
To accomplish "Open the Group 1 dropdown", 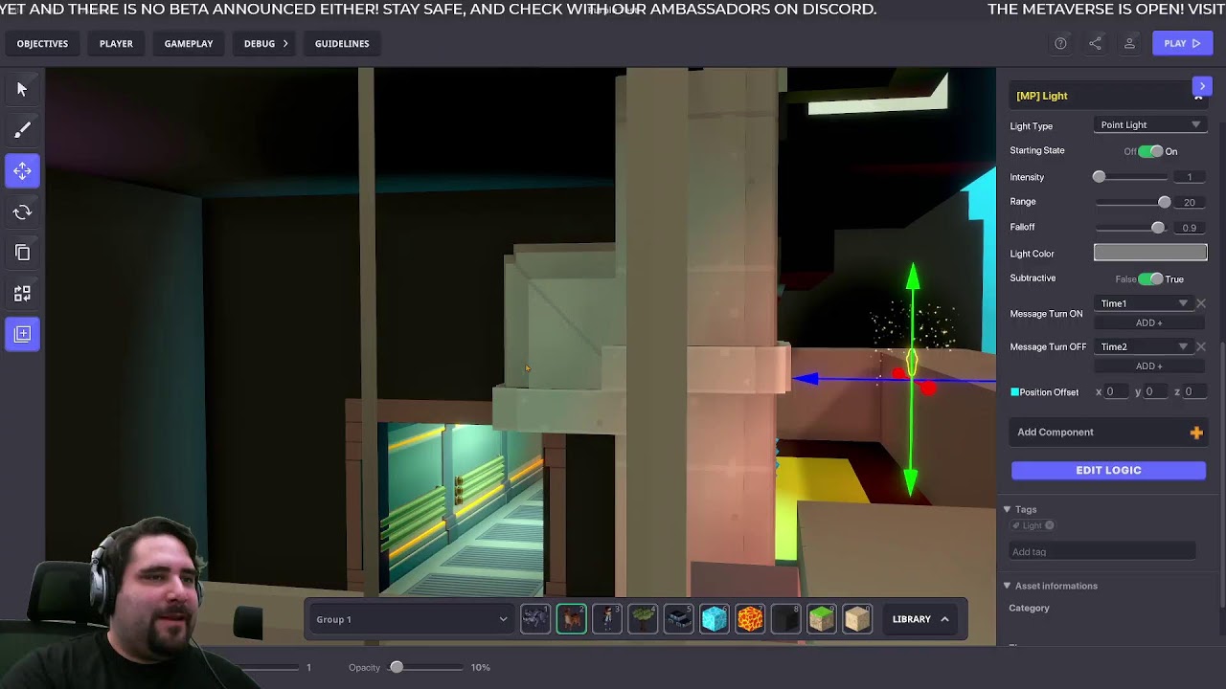I will [x=411, y=619].
